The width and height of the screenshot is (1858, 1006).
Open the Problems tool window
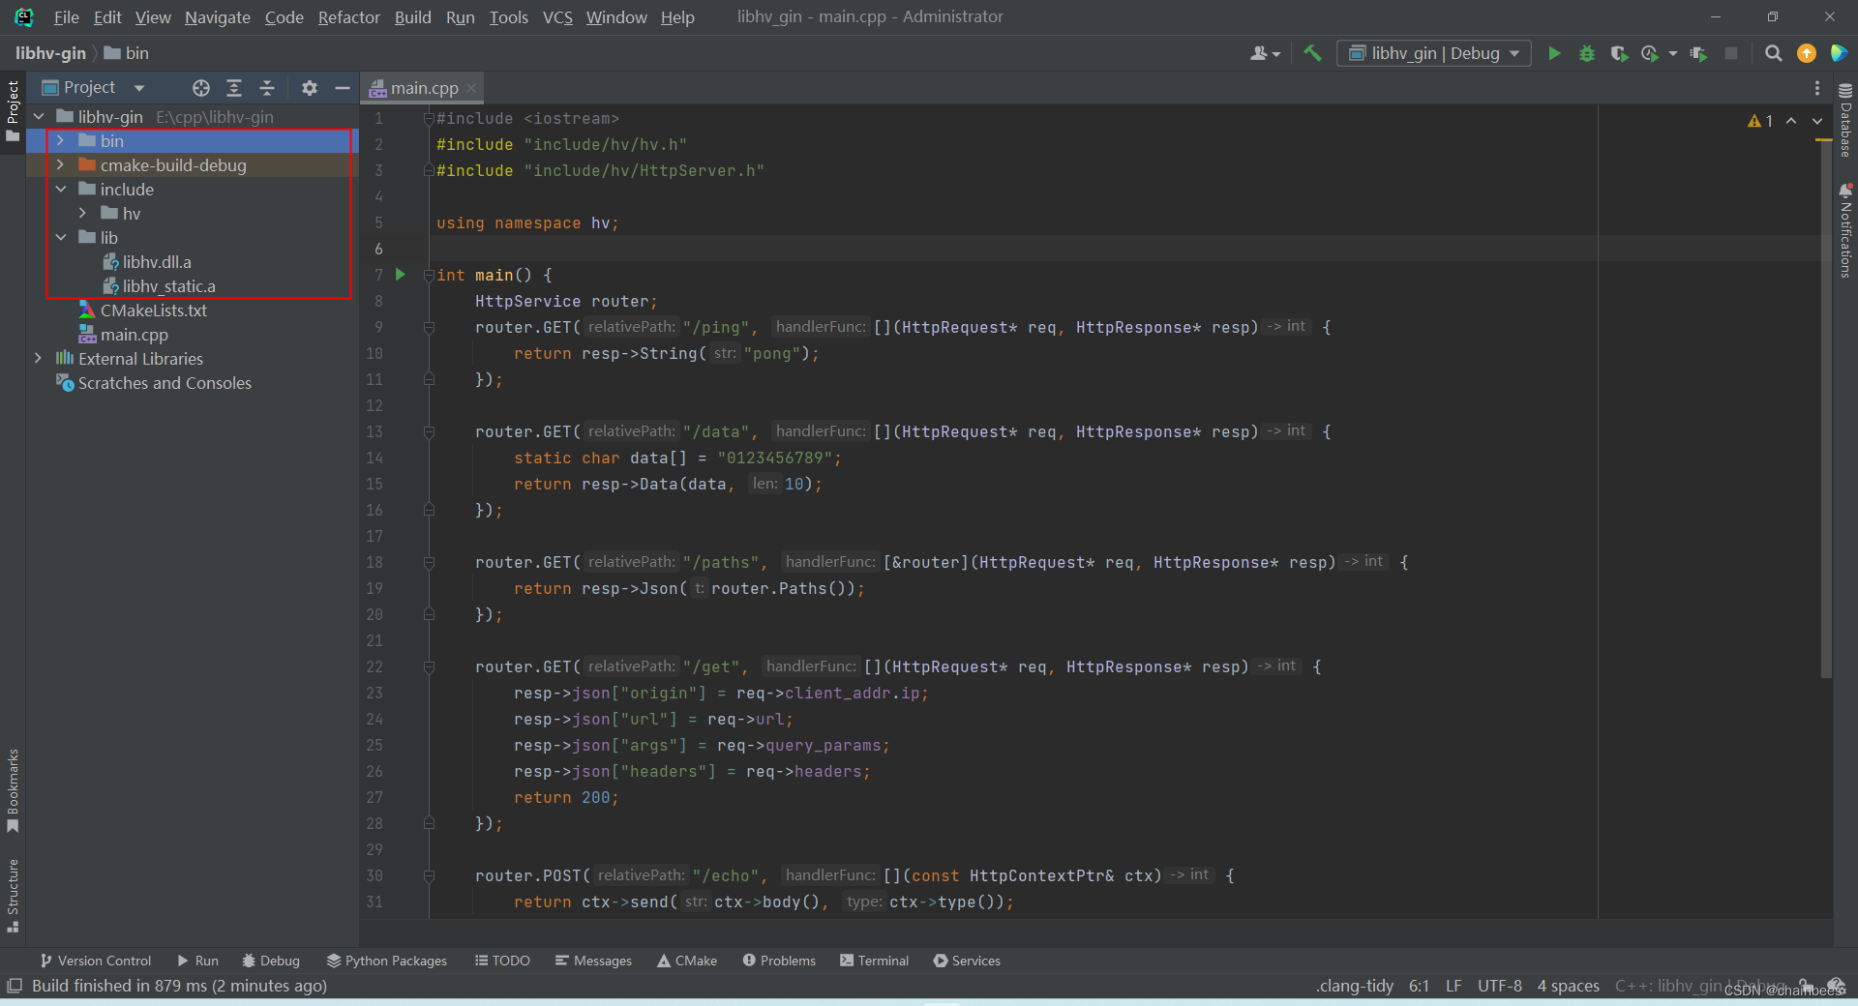click(x=779, y=961)
